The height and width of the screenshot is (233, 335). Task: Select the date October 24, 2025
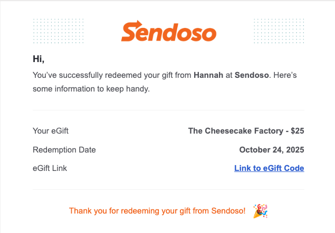[272, 149]
